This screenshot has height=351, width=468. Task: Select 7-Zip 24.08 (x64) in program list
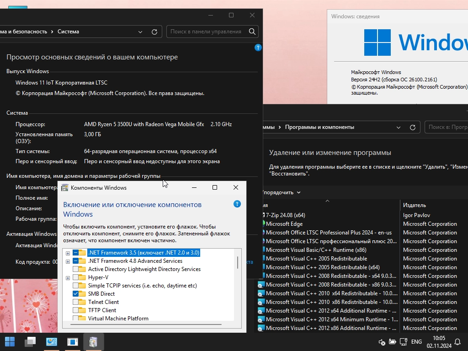point(285,215)
